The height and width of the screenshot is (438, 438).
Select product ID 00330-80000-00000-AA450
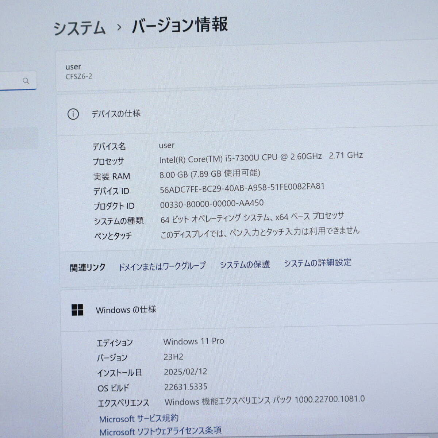point(212,204)
